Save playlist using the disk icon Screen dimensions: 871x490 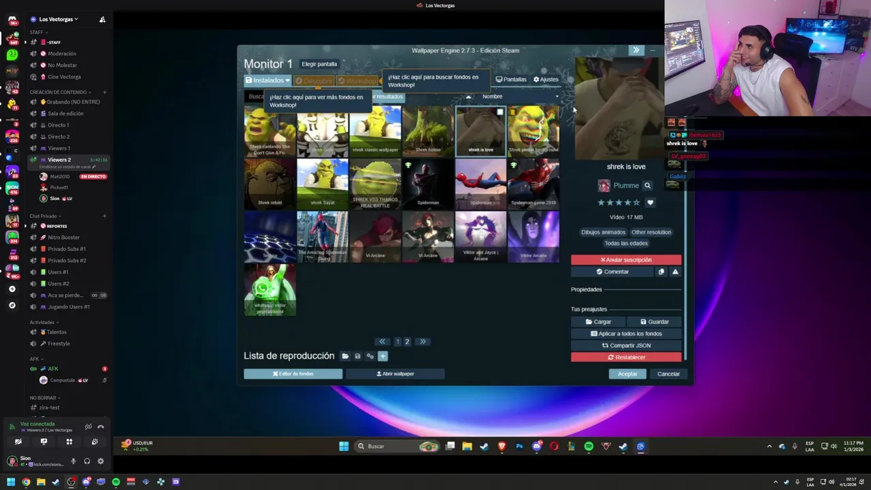tap(357, 356)
